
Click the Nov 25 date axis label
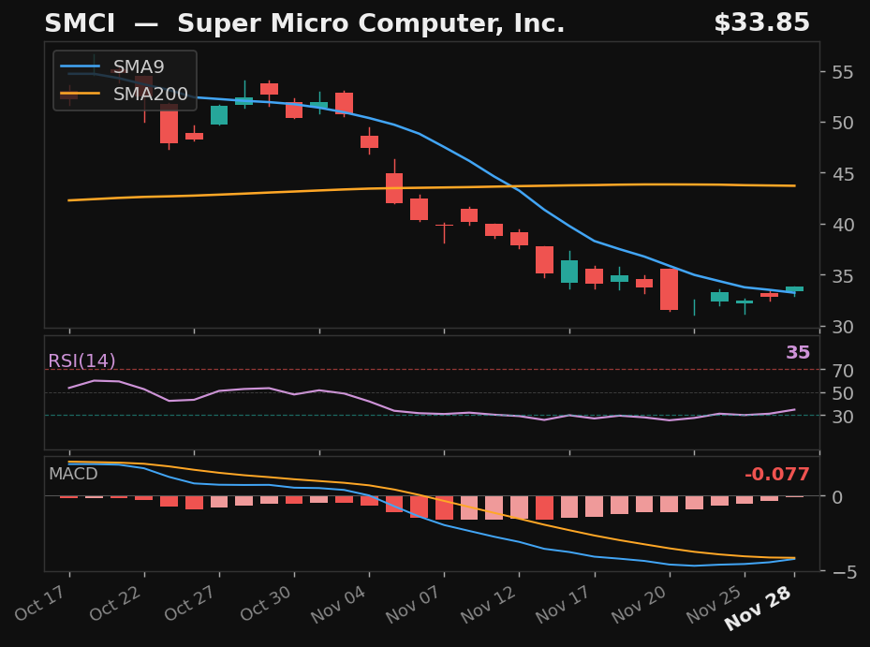coord(714,604)
